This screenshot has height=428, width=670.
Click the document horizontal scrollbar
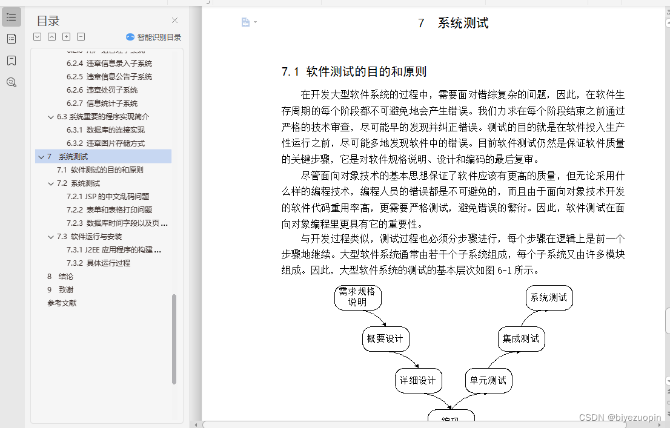(x=414, y=424)
